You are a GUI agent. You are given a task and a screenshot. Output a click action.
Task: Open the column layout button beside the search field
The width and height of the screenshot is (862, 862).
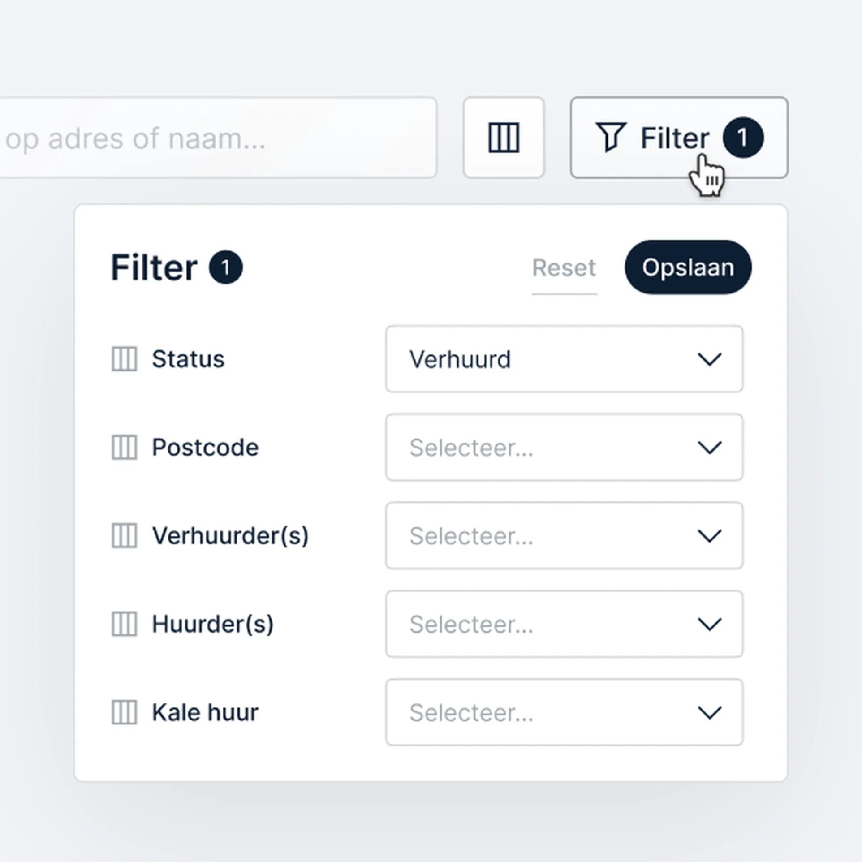click(504, 138)
